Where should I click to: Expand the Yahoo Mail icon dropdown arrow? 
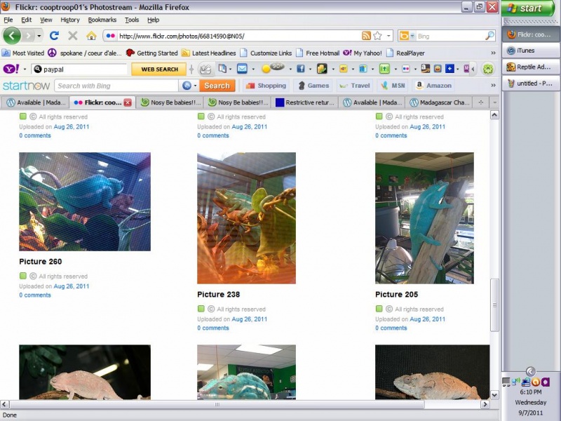pyautogui.click(x=253, y=69)
